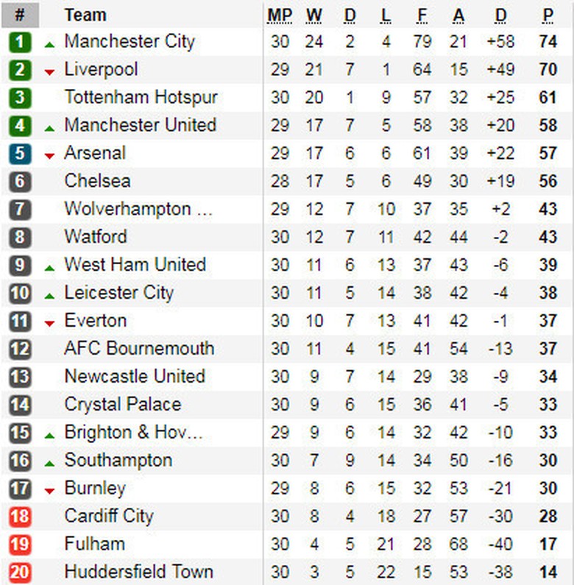Click the green rank 1 badge

tap(20, 42)
